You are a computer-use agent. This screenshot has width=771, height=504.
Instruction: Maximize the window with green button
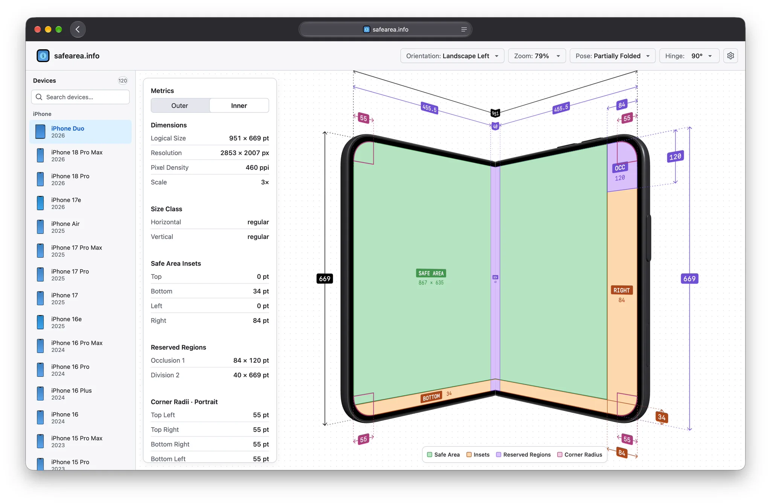pyautogui.click(x=58, y=29)
